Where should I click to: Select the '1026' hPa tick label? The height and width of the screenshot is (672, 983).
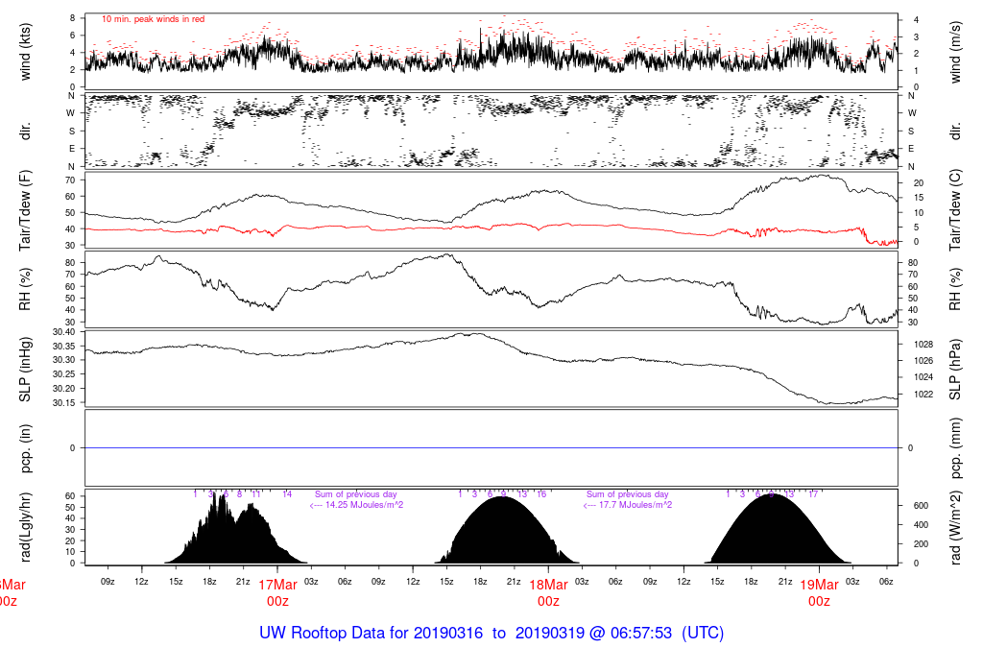[x=923, y=360]
